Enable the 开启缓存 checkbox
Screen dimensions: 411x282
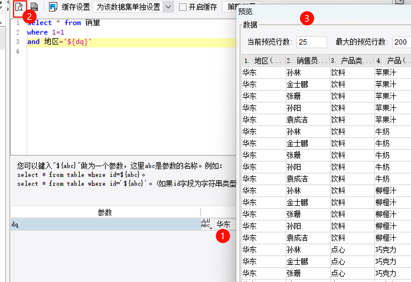183,7
